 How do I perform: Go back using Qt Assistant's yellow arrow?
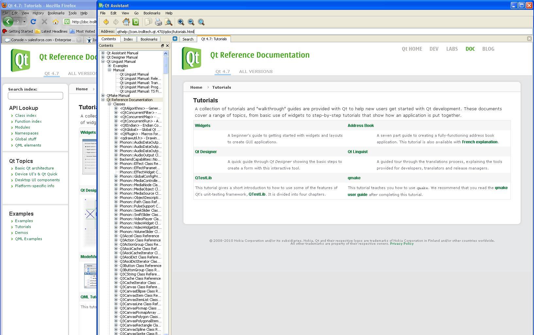coord(106,22)
